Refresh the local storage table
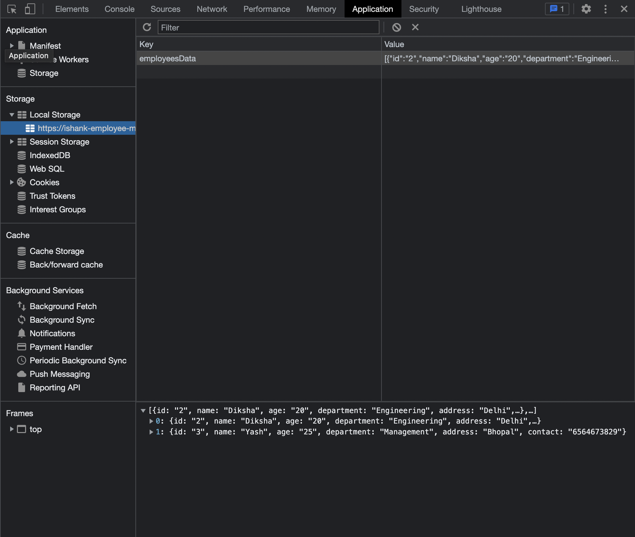 coord(147,27)
